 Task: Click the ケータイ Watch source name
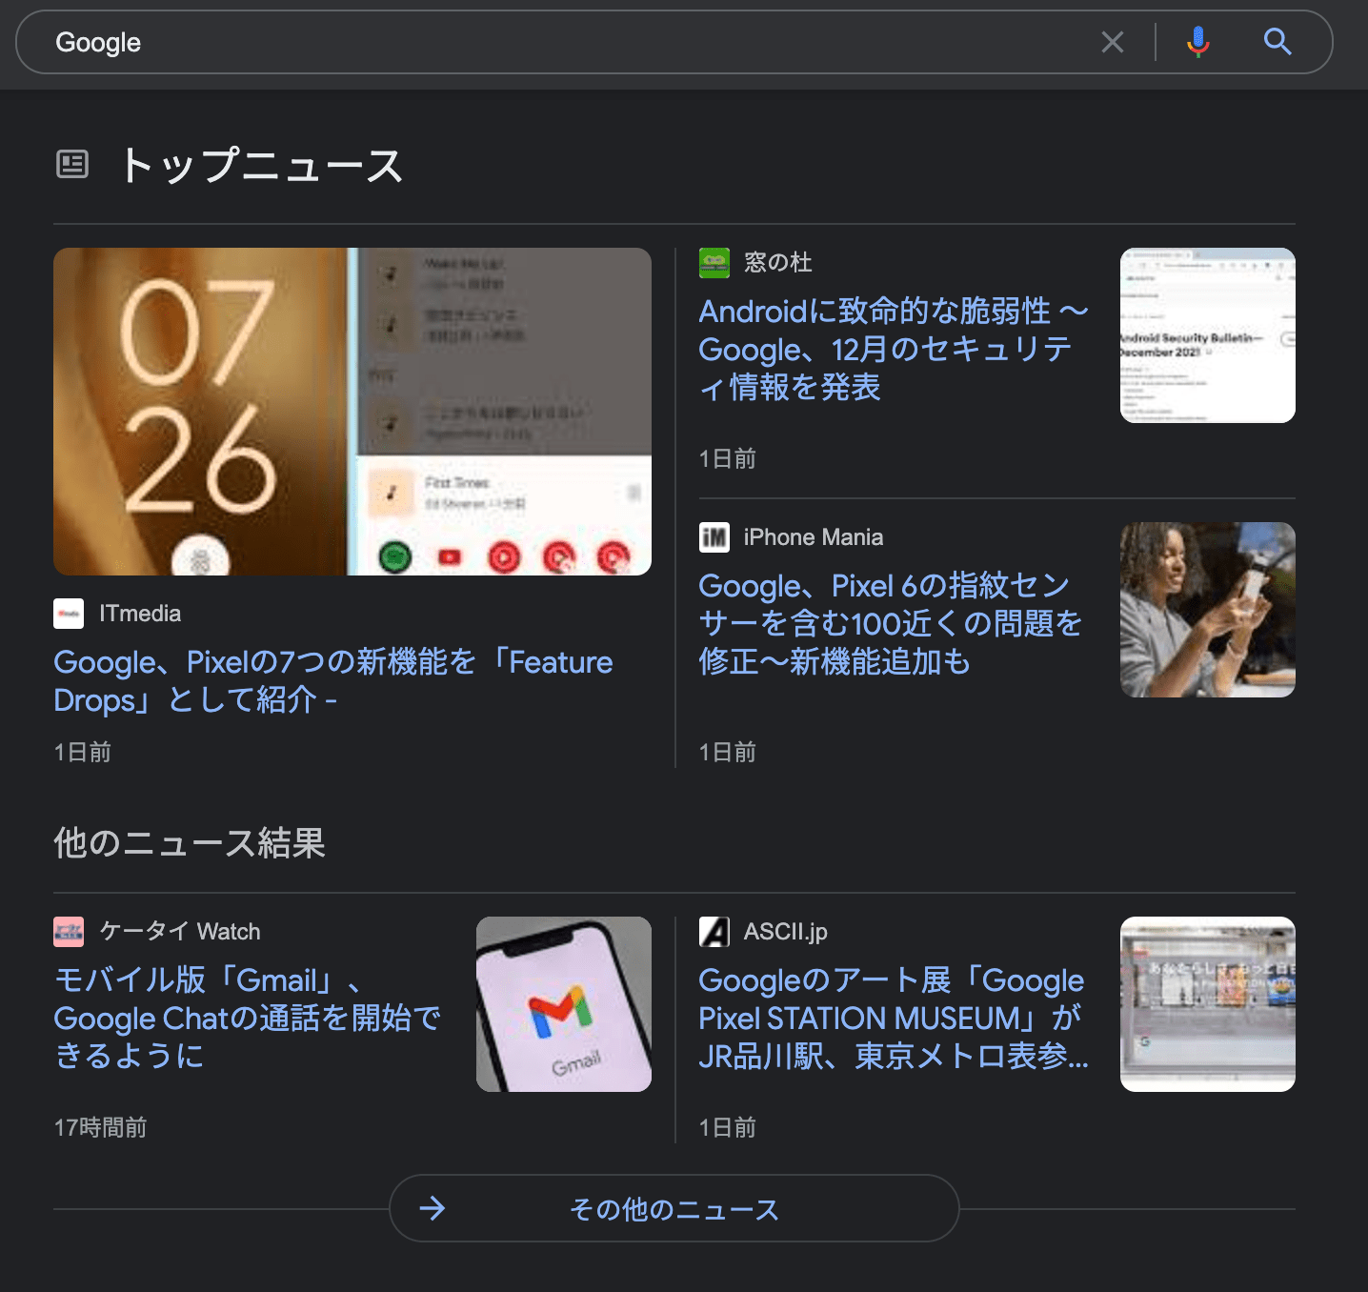pos(180,932)
